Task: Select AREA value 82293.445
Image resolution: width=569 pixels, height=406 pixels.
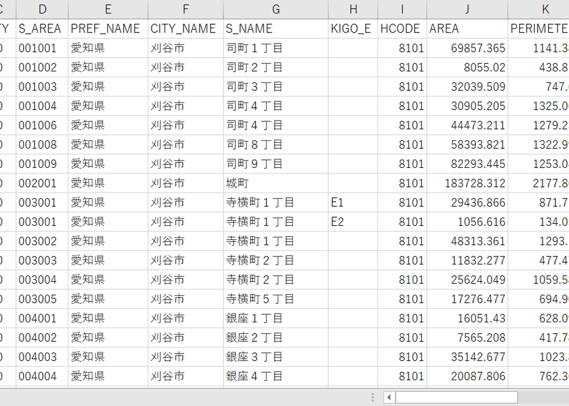Action: 467,164
